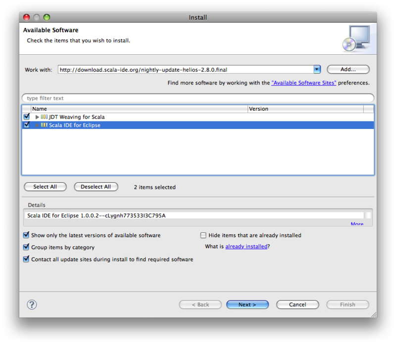Expand the Scala IDE for Eclipse tree node
Viewport: 396px width, 344px height.
tap(37, 125)
